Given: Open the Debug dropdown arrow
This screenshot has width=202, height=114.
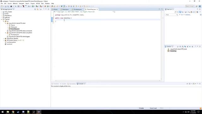Looking at the screenshot, I should (x=31, y=6).
